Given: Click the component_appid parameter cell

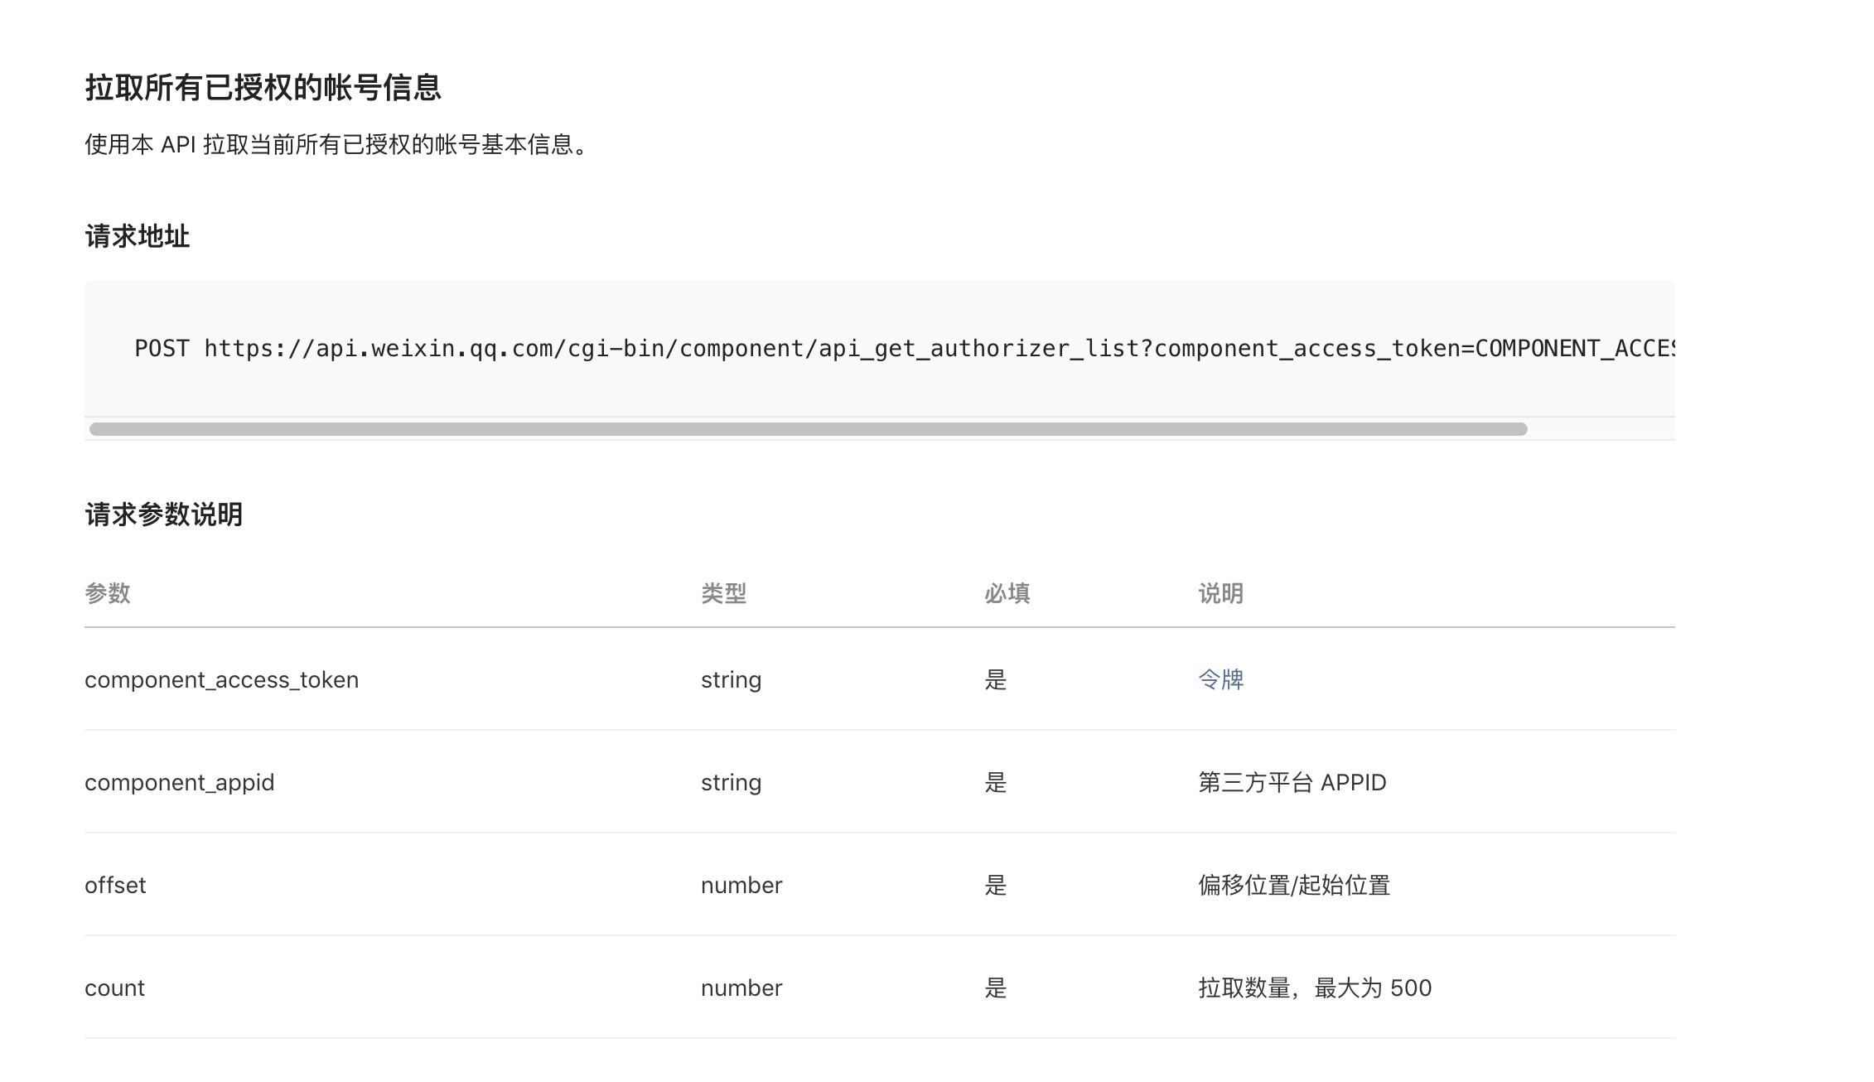Looking at the screenshot, I should [x=179, y=782].
